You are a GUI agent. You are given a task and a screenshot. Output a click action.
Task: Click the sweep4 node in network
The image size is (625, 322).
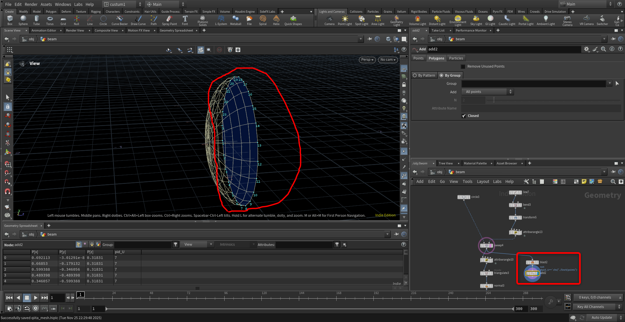pos(486,245)
